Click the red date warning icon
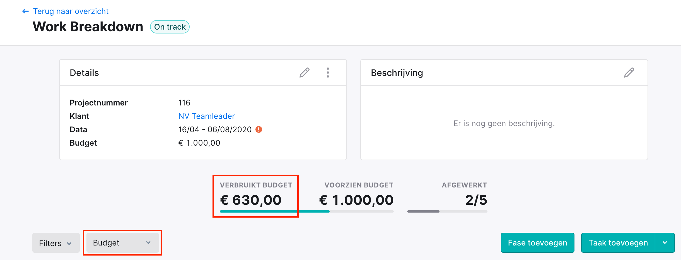Image resolution: width=681 pixels, height=260 pixels. coord(259,129)
